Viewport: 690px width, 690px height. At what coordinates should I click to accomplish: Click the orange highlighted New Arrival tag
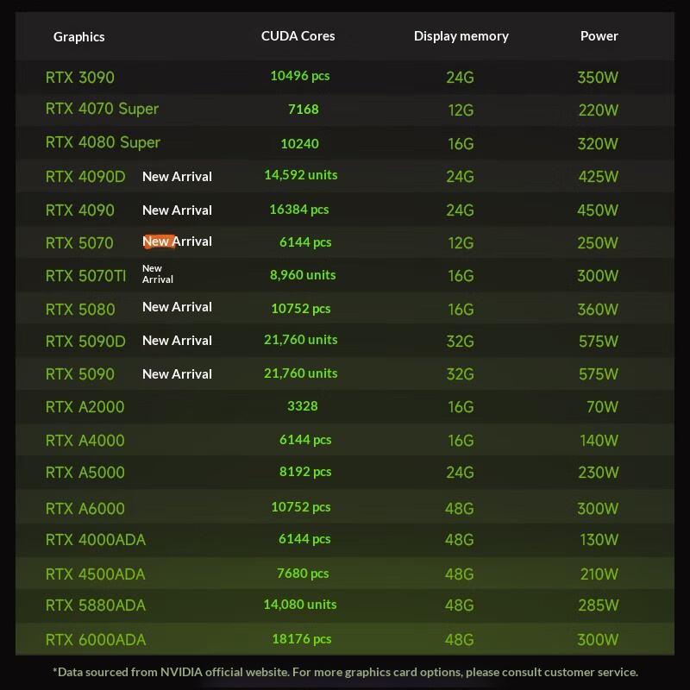pyautogui.click(x=177, y=241)
